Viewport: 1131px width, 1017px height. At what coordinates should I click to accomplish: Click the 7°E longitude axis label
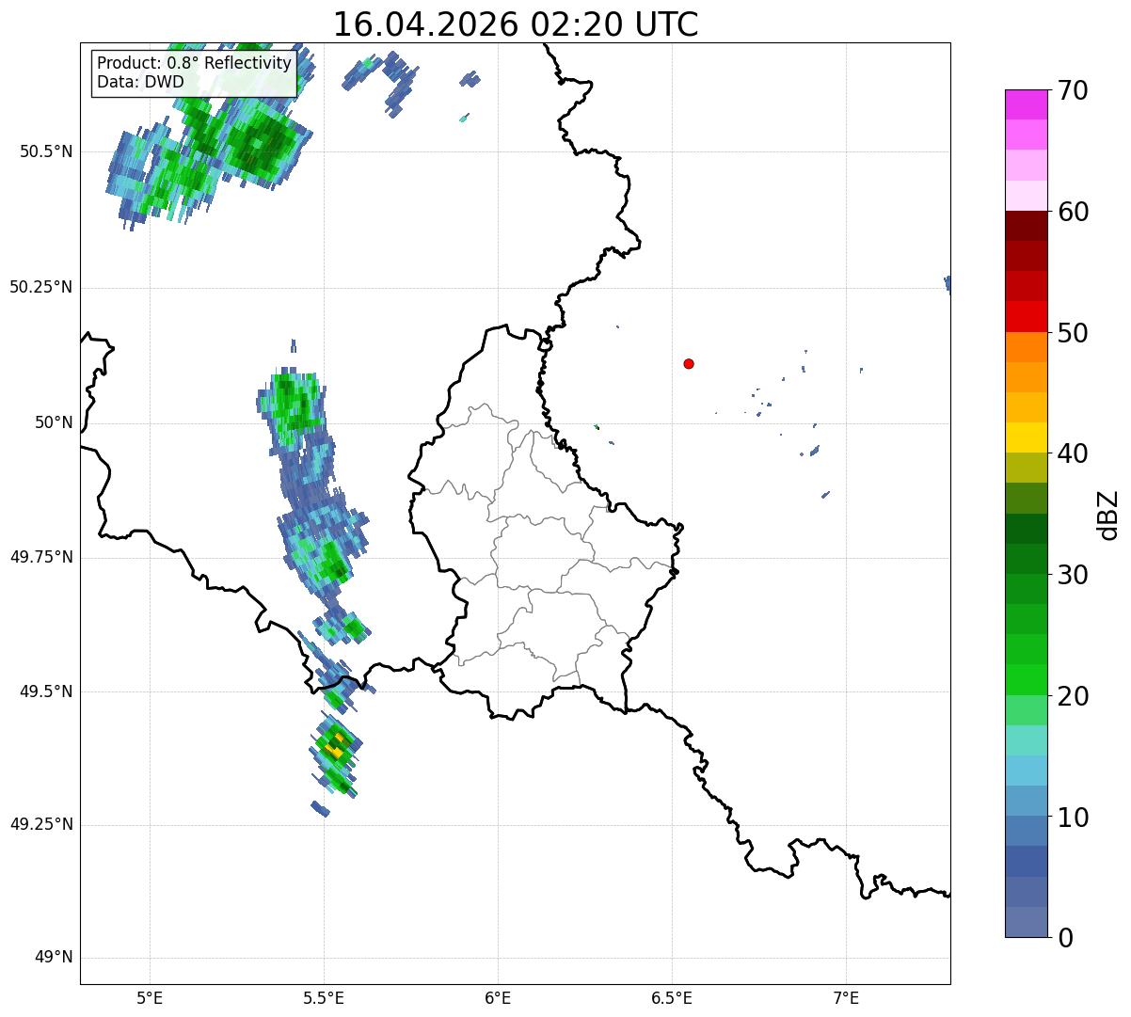pos(847,997)
